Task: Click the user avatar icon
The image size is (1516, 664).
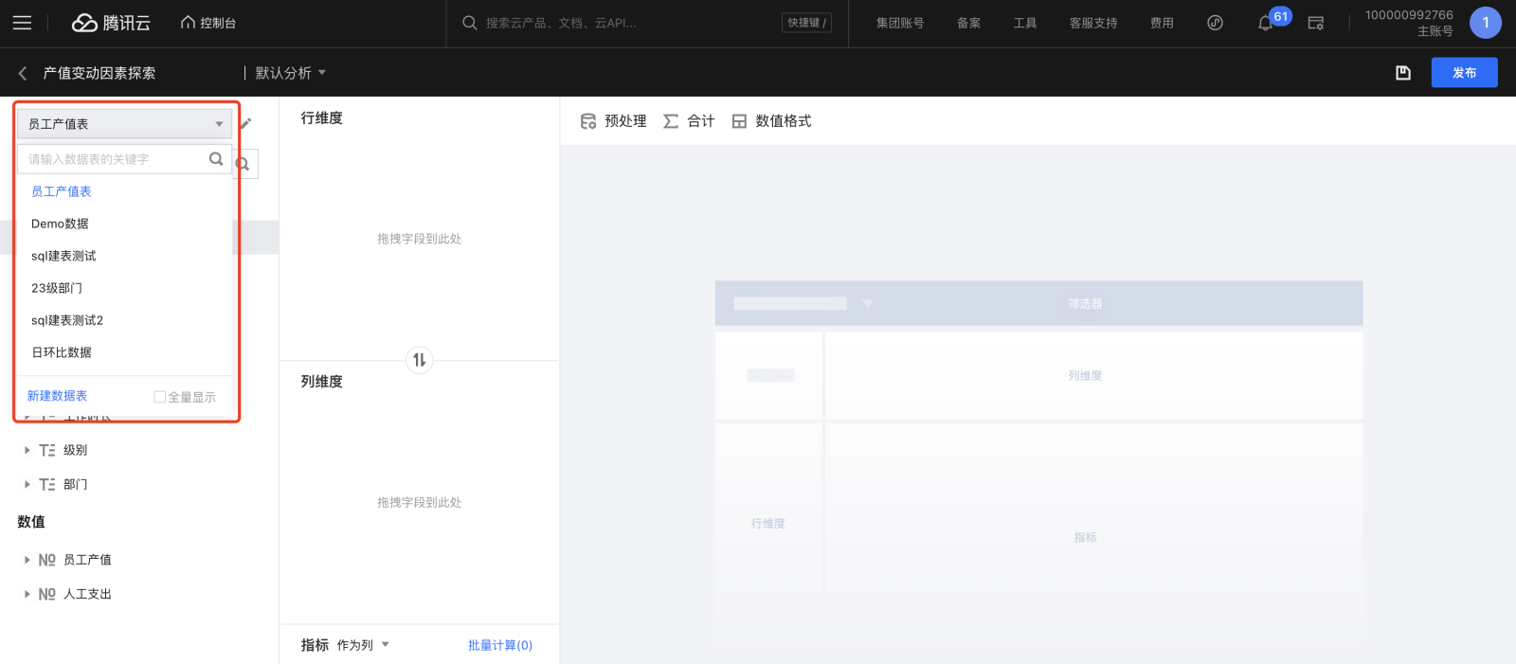Action: click(x=1485, y=23)
